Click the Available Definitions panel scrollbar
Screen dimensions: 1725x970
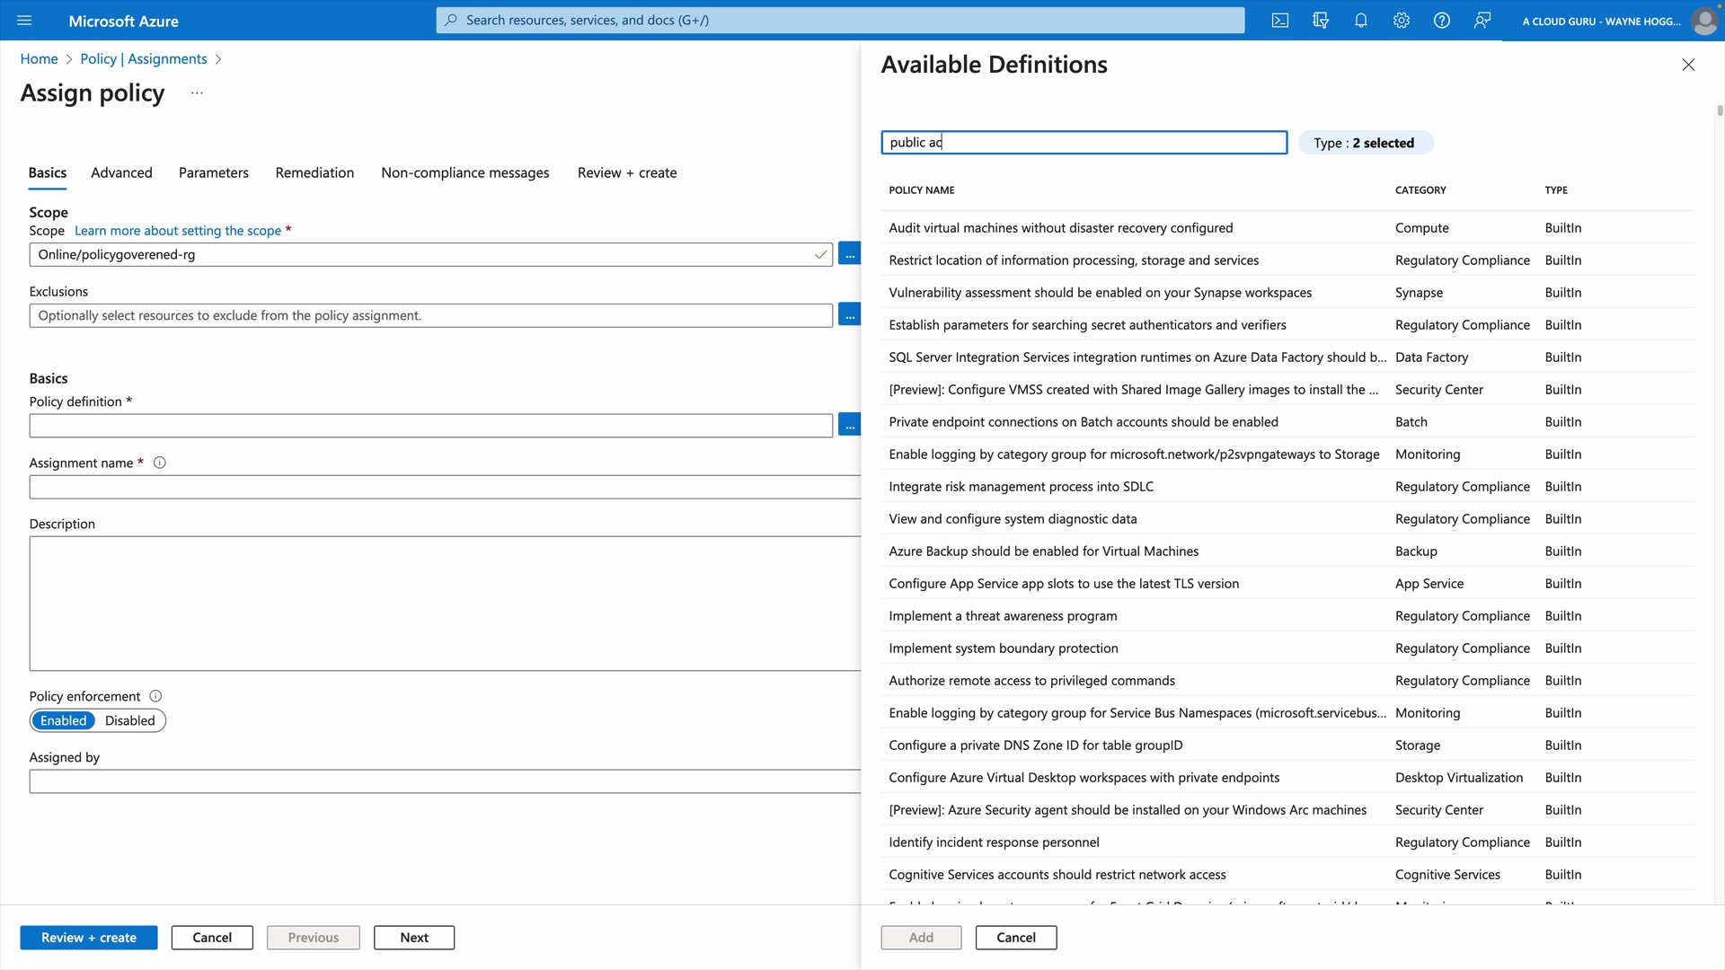(x=1720, y=111)
